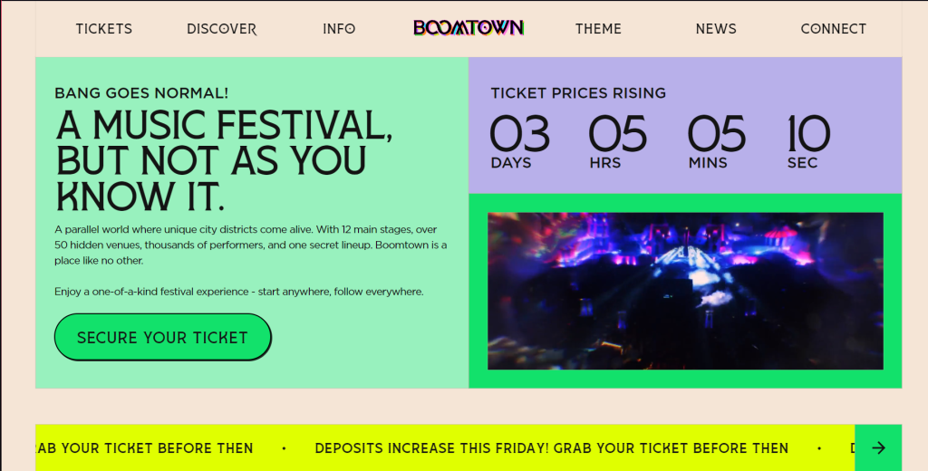Screen dimensions: 928x471
Task: Open the Connect menu item
Action: [833, 29]
